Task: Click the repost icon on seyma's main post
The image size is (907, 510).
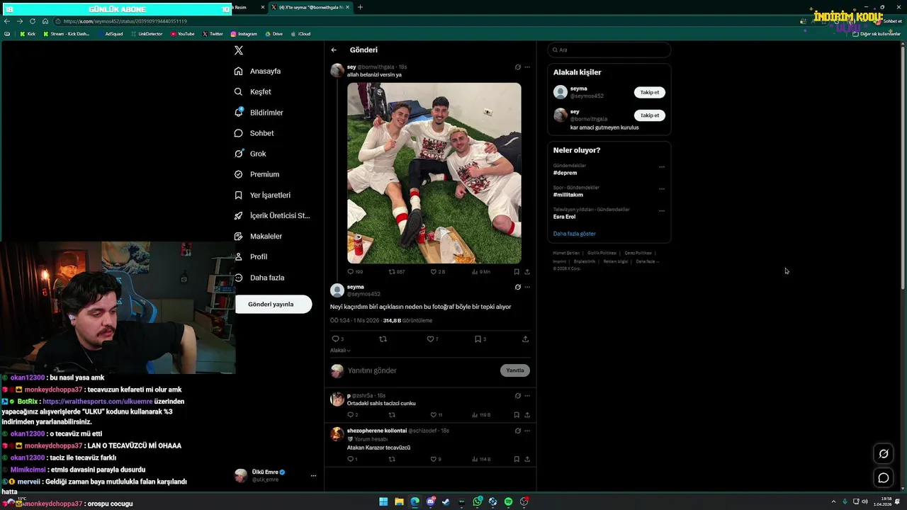Action: (x=383, y=339)
